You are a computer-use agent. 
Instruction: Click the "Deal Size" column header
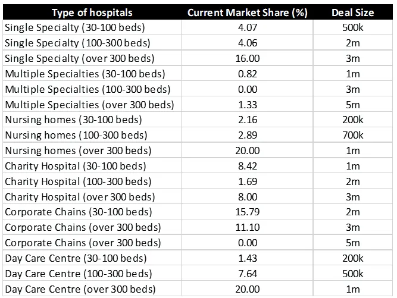tap(354, 12)
